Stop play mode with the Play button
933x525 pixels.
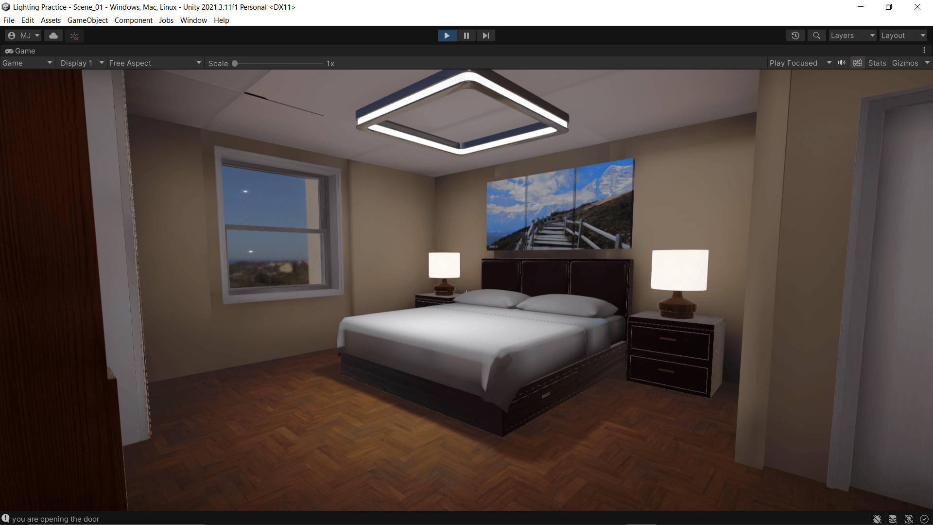click(x=447, y=35)
